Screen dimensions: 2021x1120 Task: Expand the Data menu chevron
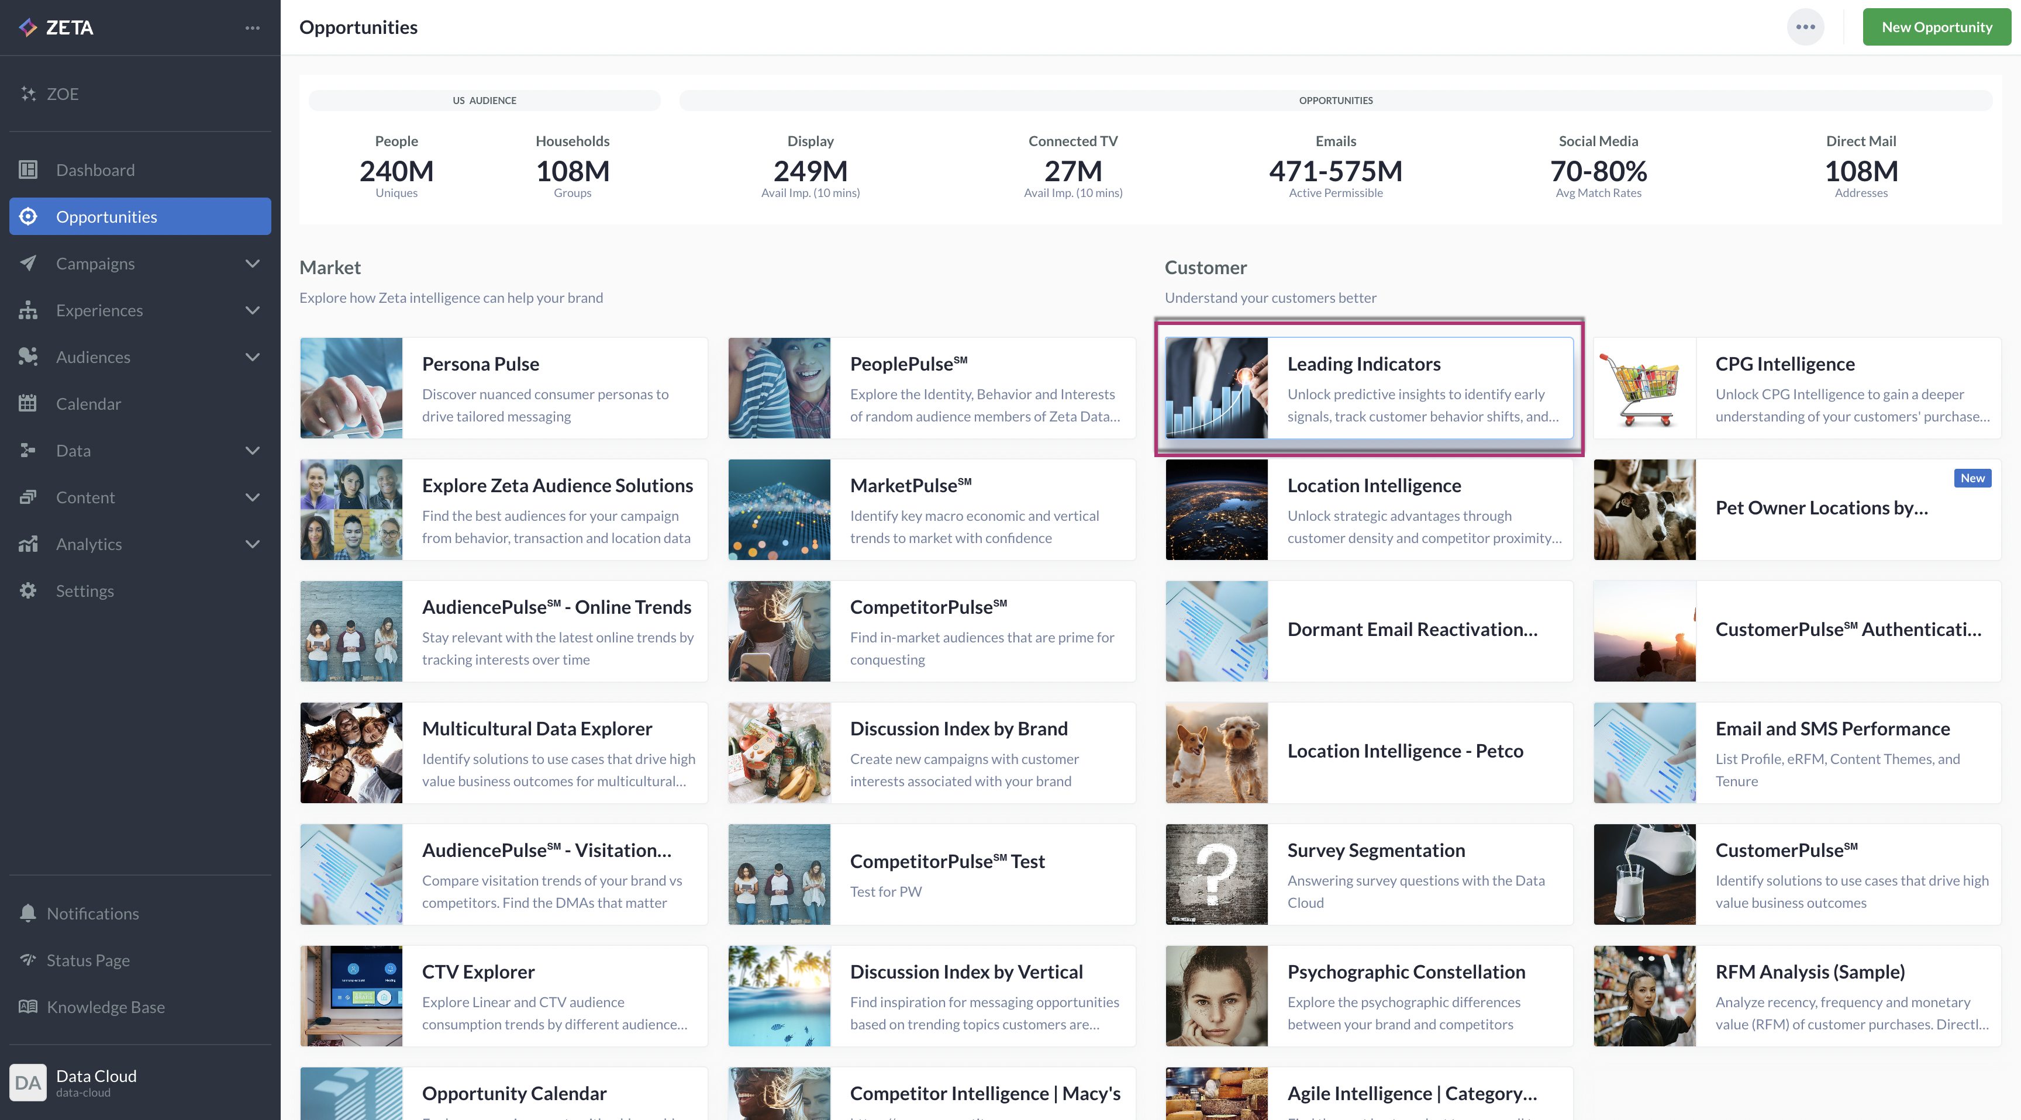pyautogui.click(x=252, y=450)
